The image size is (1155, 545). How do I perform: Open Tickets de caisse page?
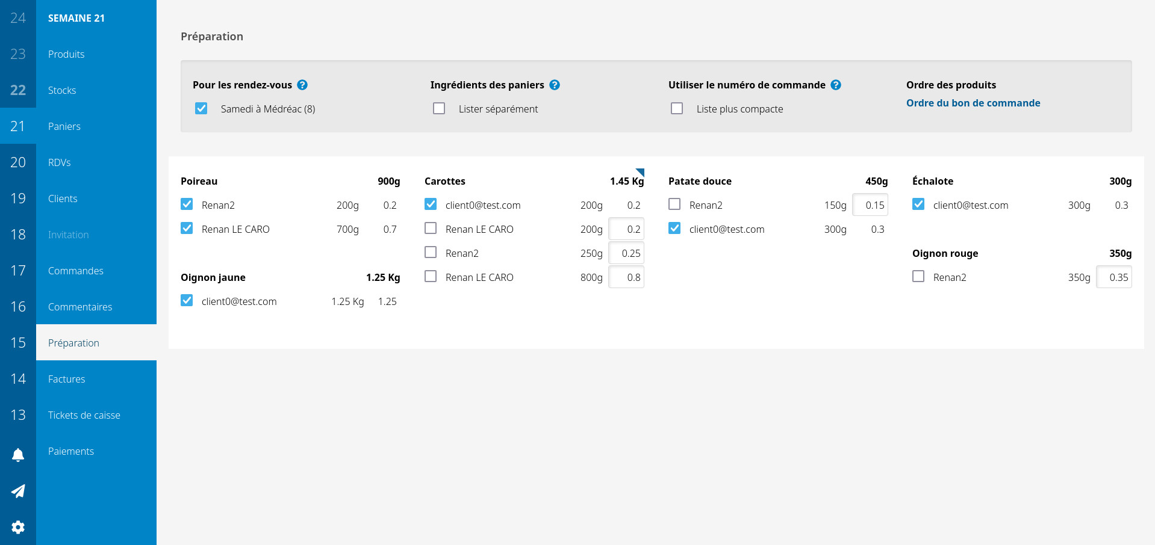coord(84,415)
